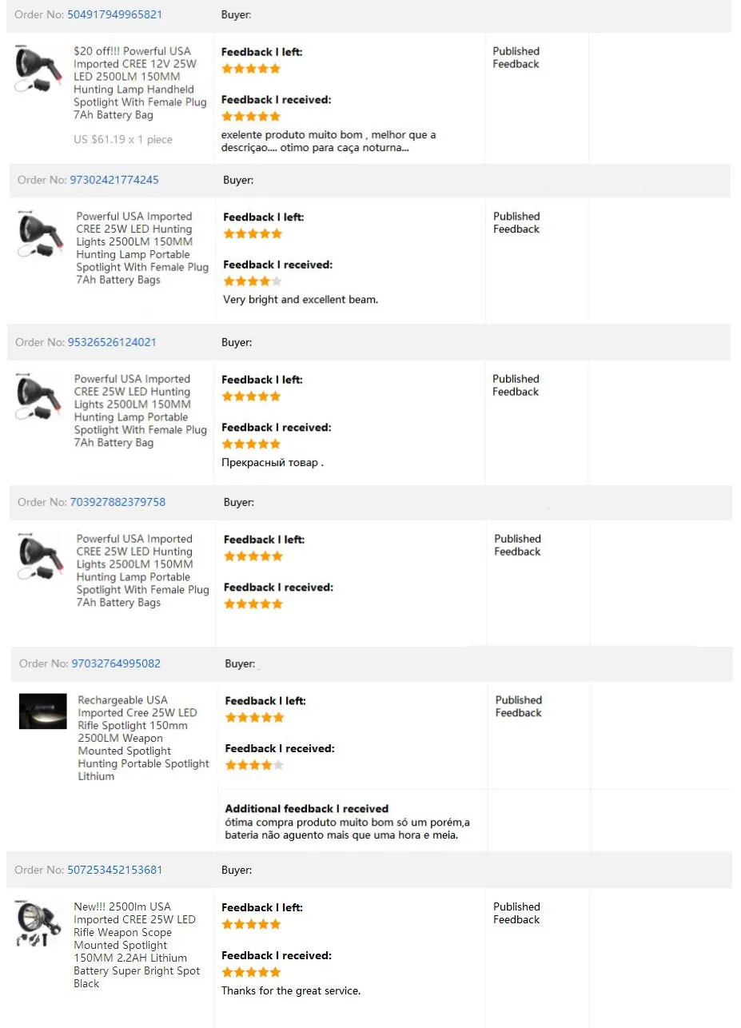Open order number 507253452153681
741x1028 pixels.
click(x=114, y=870)
